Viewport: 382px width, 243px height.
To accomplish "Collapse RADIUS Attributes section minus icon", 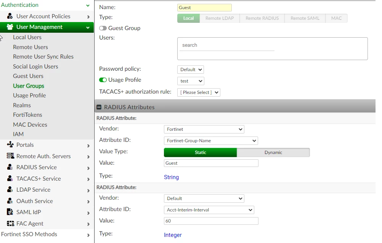I will point(99,107).
